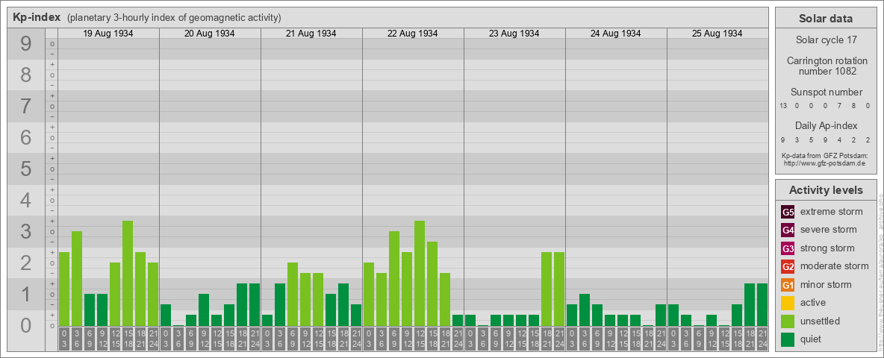Click the '19 Aug 1934' date header
Image resolution: width=884 pixels, height=358 pixels.
(x=108, y=34)
